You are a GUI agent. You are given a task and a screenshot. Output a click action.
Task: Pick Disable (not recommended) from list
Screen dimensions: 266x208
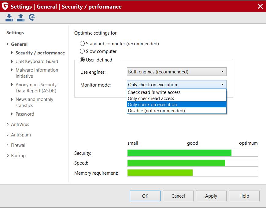pos(156,111)
